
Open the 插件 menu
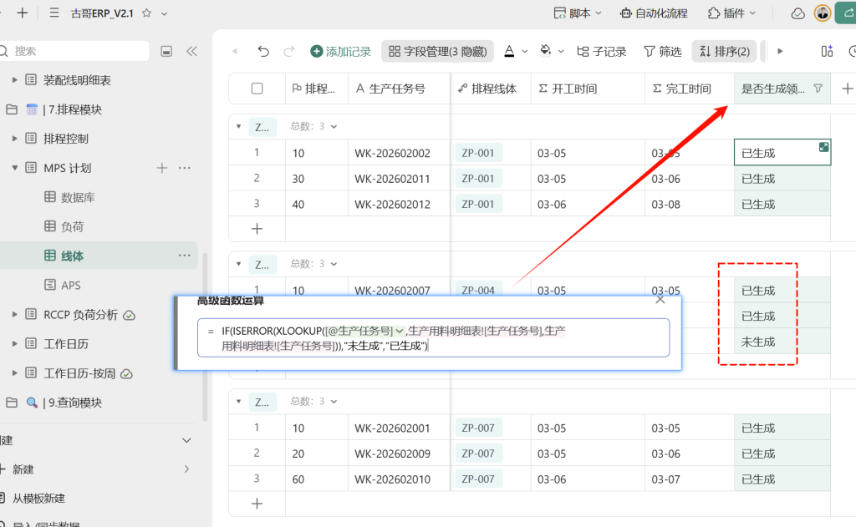coord(732,13)
